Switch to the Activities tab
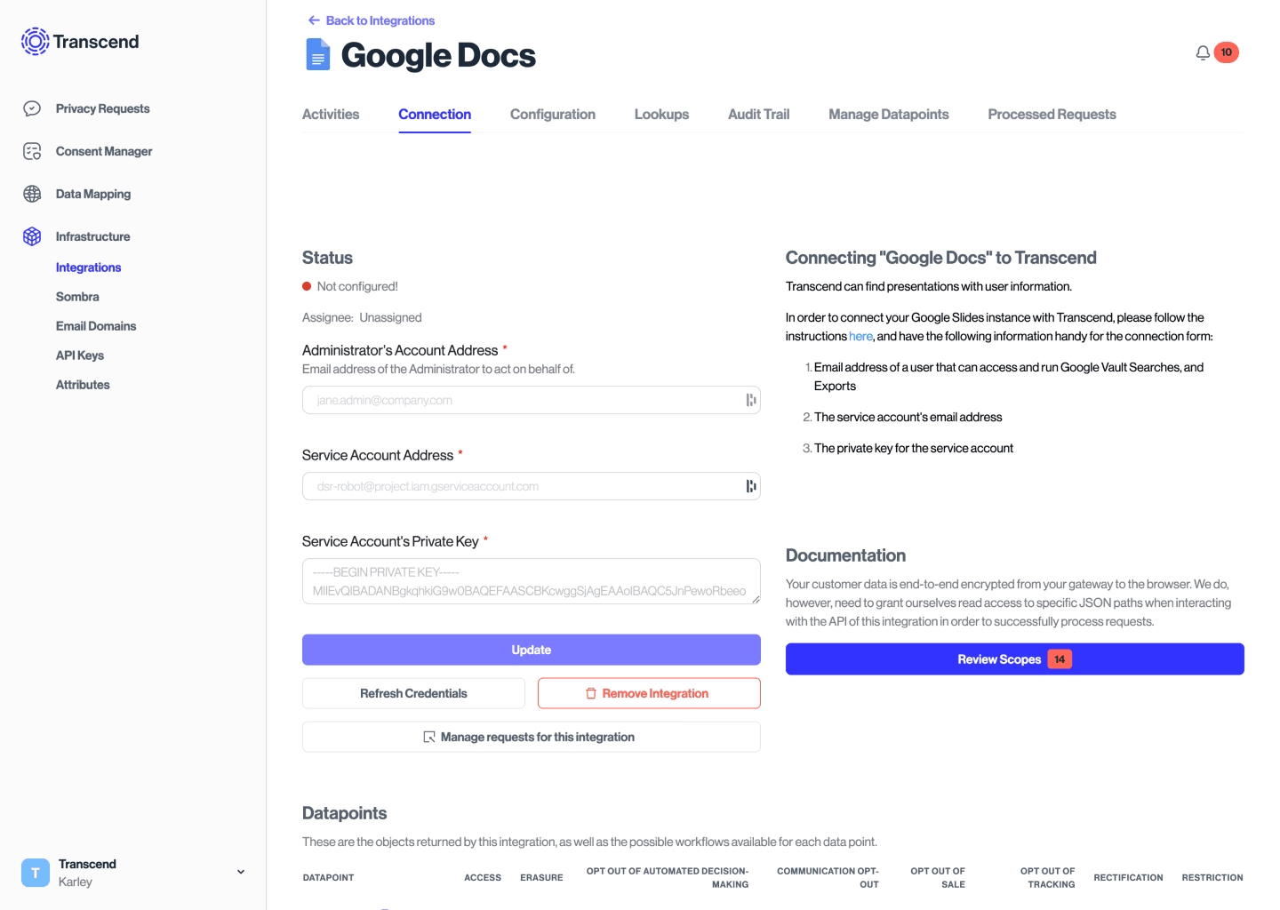The height and width of the screenshot is (910, 1280). click(330, 114)
